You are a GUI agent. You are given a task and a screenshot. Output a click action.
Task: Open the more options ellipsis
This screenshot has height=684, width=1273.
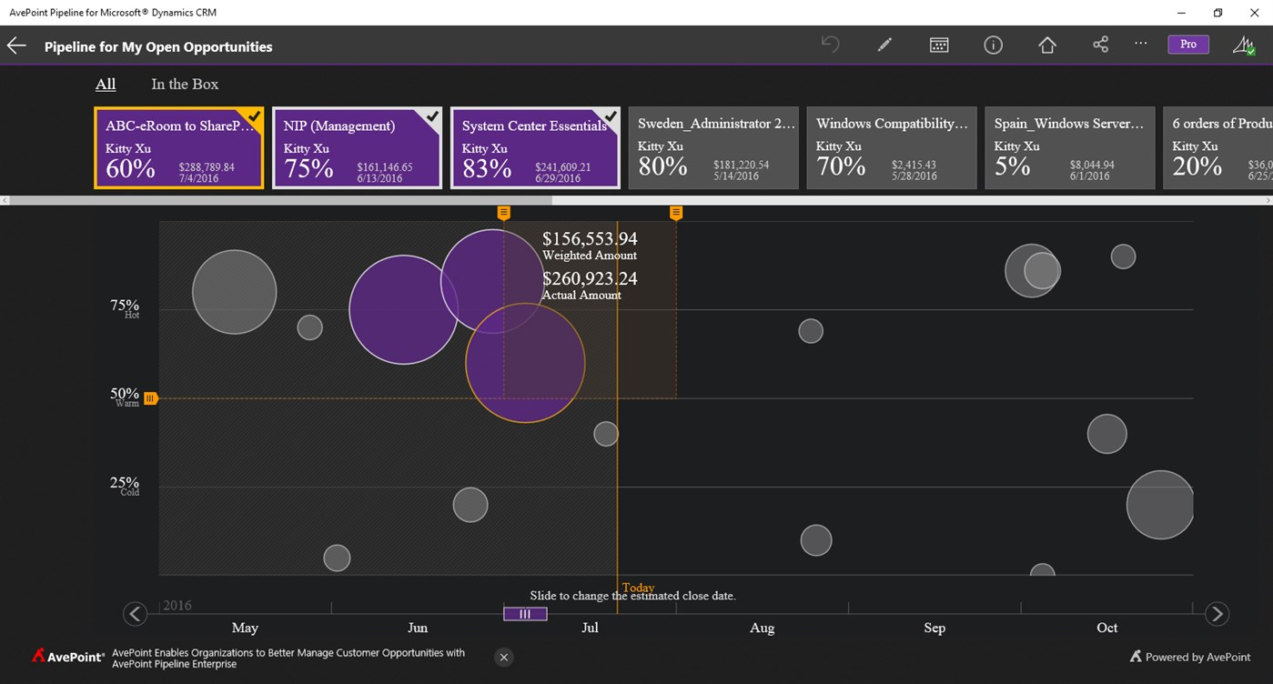1140,44
